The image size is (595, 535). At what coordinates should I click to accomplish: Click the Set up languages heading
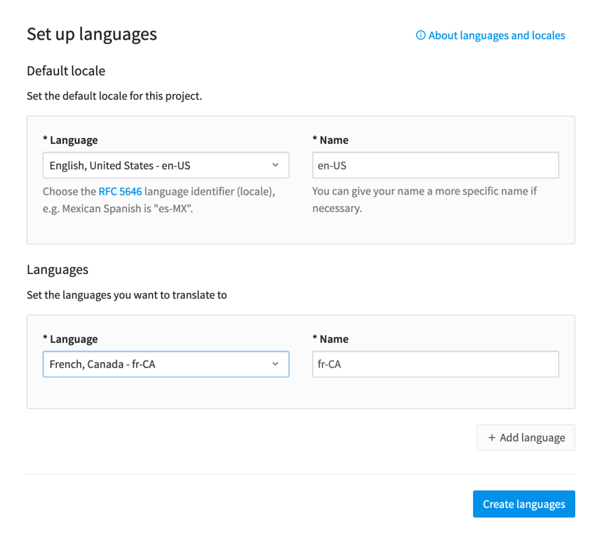pyautogui.click(x=92, y=34)
